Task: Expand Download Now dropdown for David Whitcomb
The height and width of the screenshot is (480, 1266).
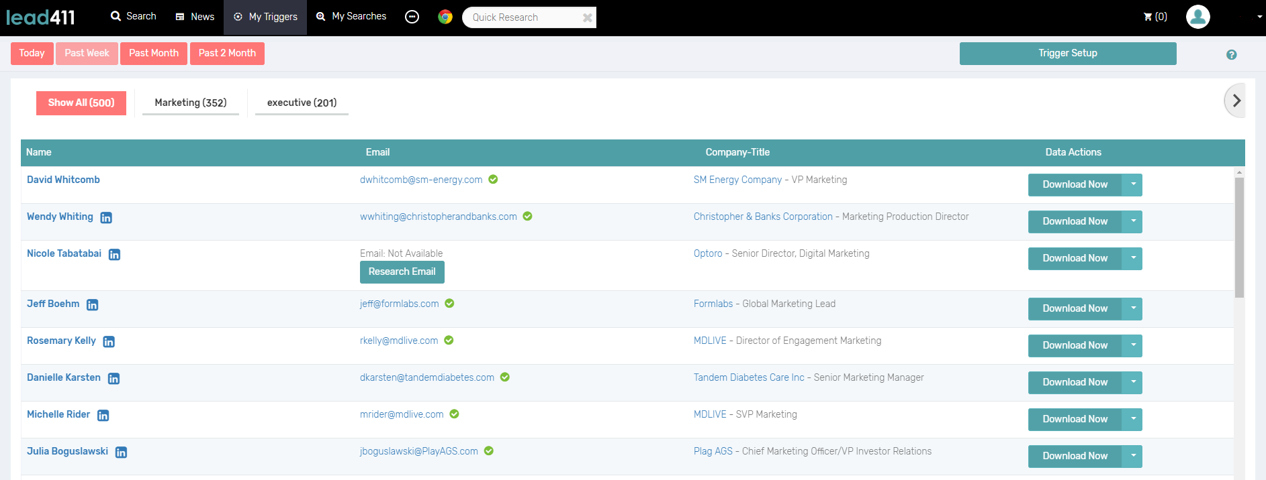Action: click(x=1132, y=184)
